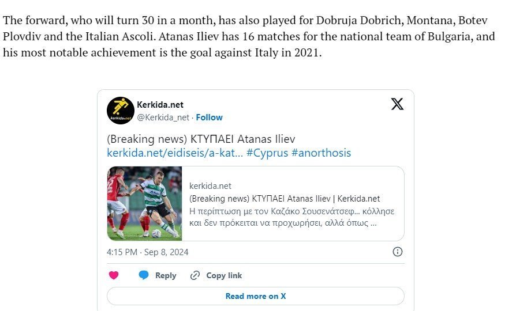Click Read more on X button

256,296
